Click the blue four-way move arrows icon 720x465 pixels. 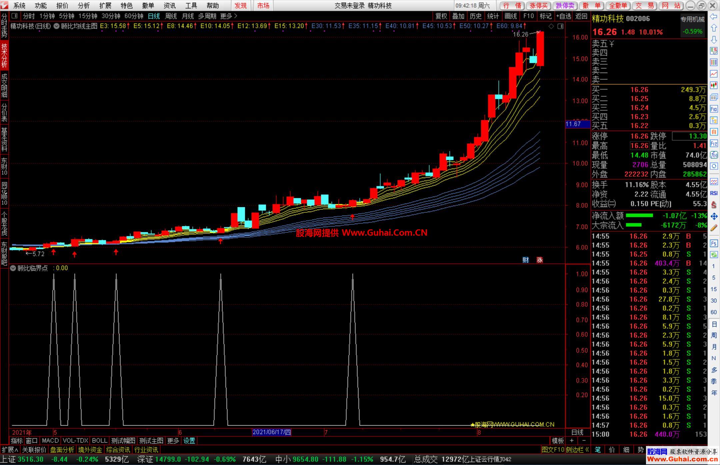714,216
